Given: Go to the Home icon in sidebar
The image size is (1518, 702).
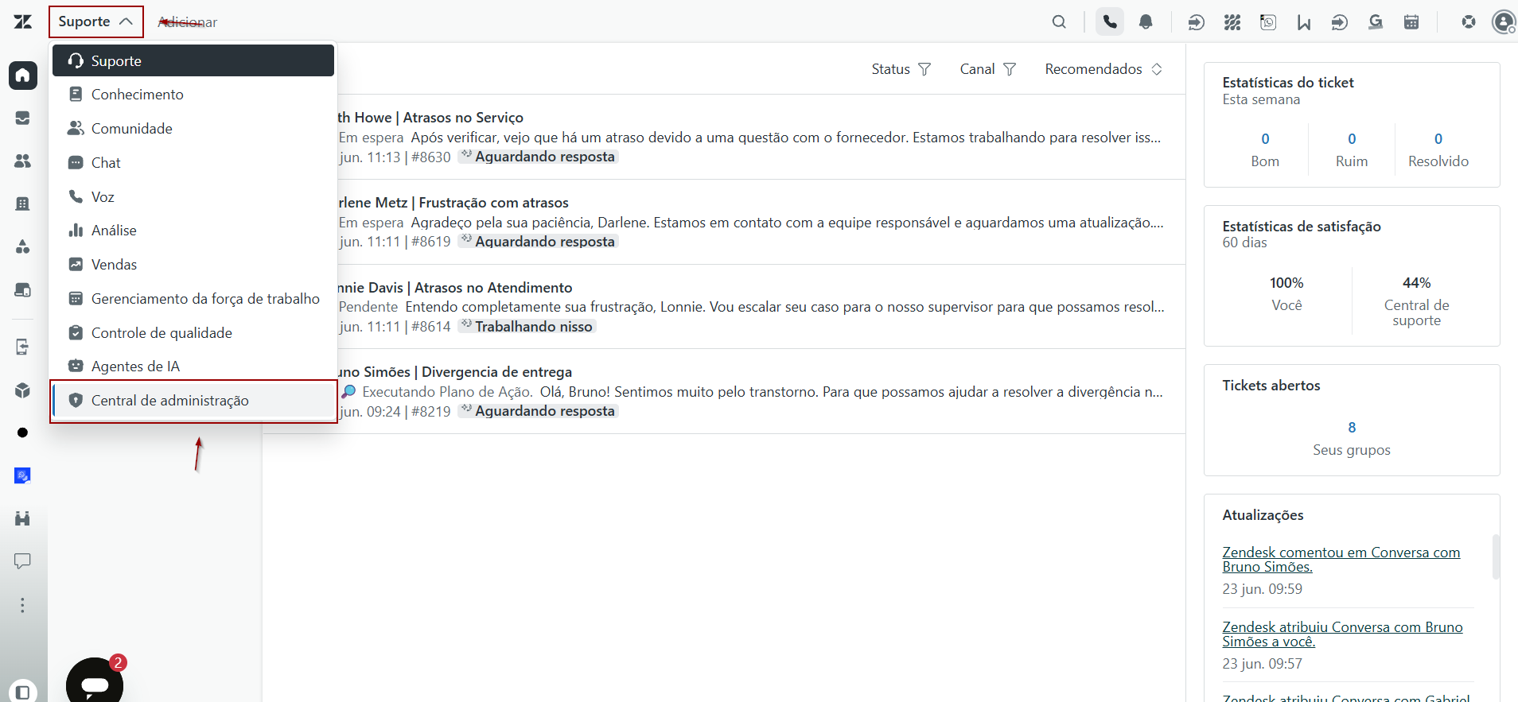Looking at the screenshot, I should (23, 76).
